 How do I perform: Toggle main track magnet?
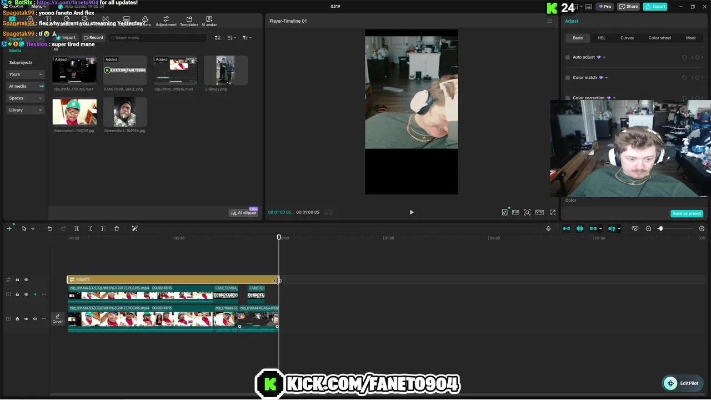[567, 228]
